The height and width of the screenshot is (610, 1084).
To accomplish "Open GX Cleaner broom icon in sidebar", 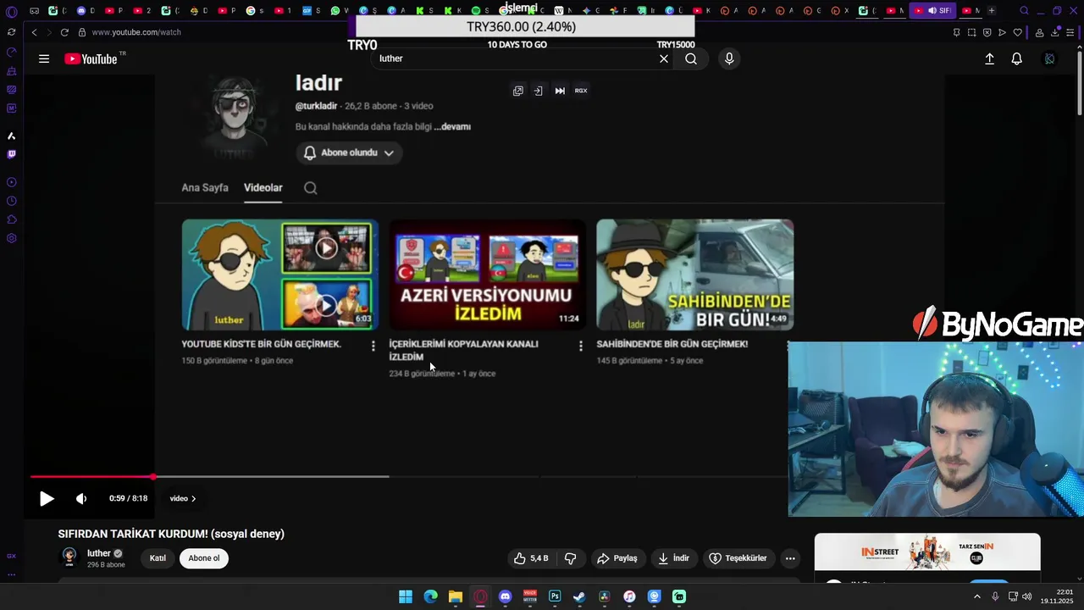I will pyautogui.click(x=11, y=71).
